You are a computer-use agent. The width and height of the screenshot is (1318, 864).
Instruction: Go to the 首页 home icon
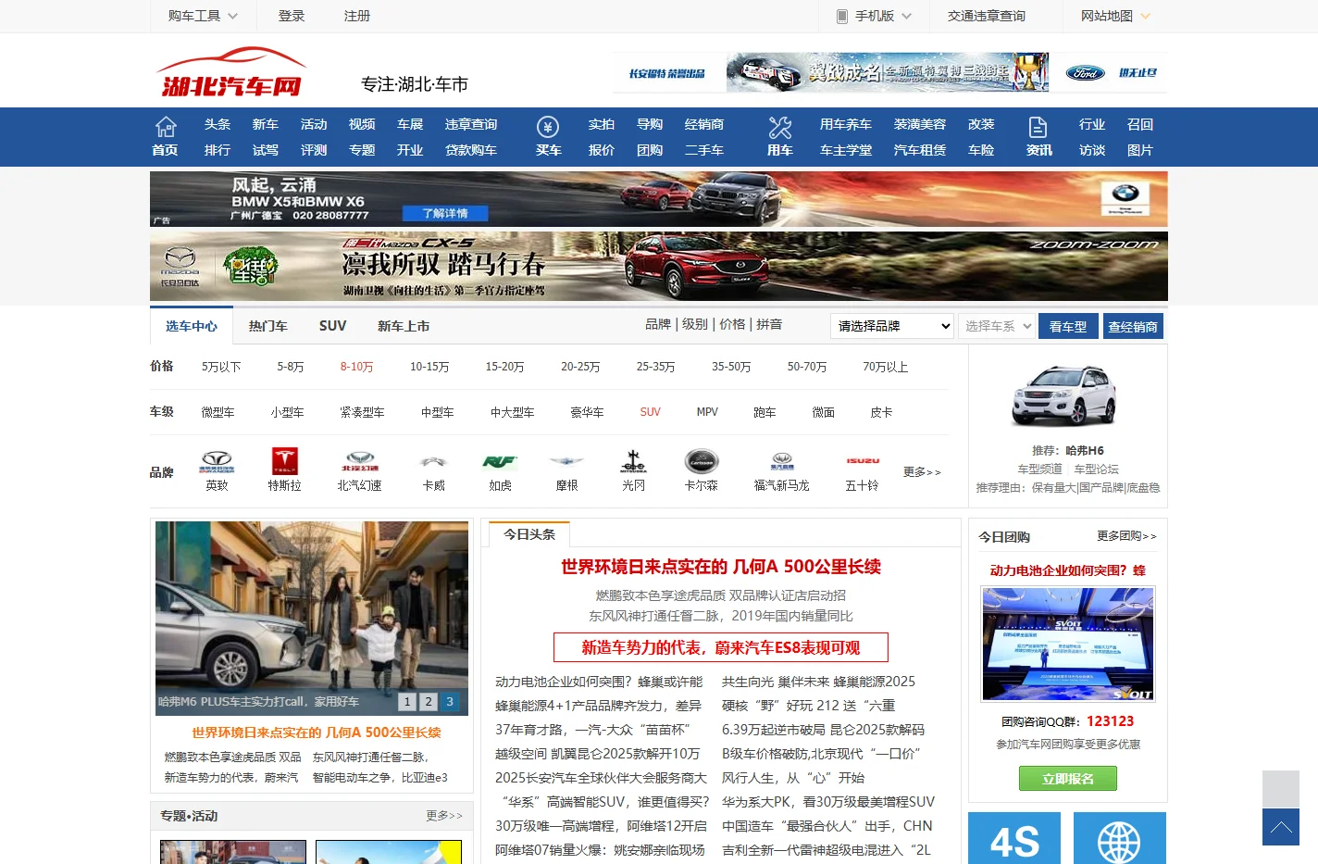[x=165, y=127]
